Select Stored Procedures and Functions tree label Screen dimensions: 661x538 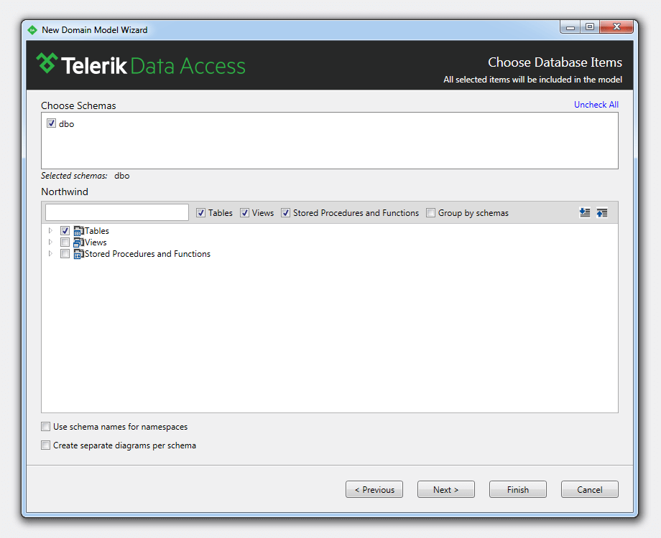[147, 254]
